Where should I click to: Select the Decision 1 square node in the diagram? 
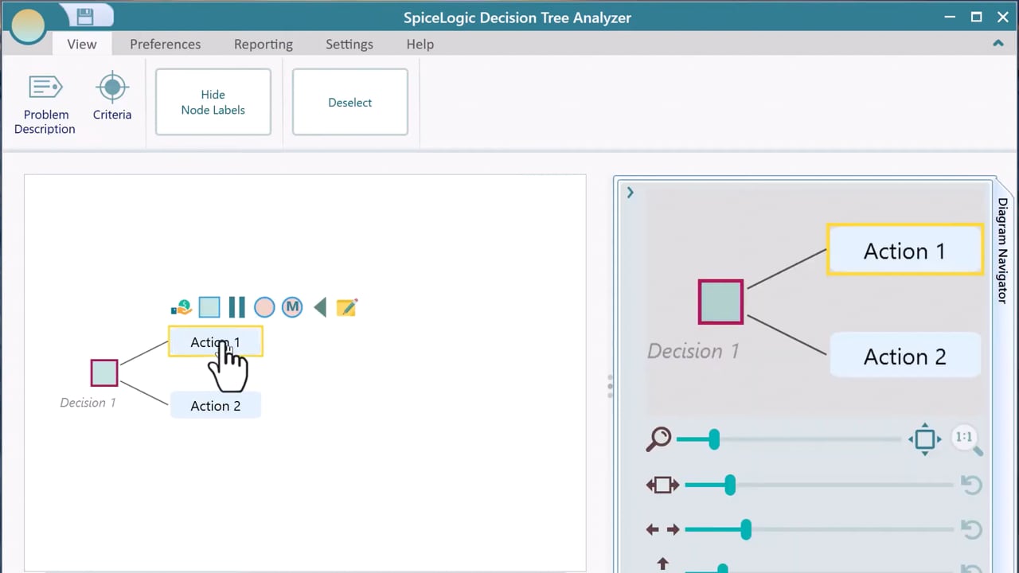(x=104, y=373)
